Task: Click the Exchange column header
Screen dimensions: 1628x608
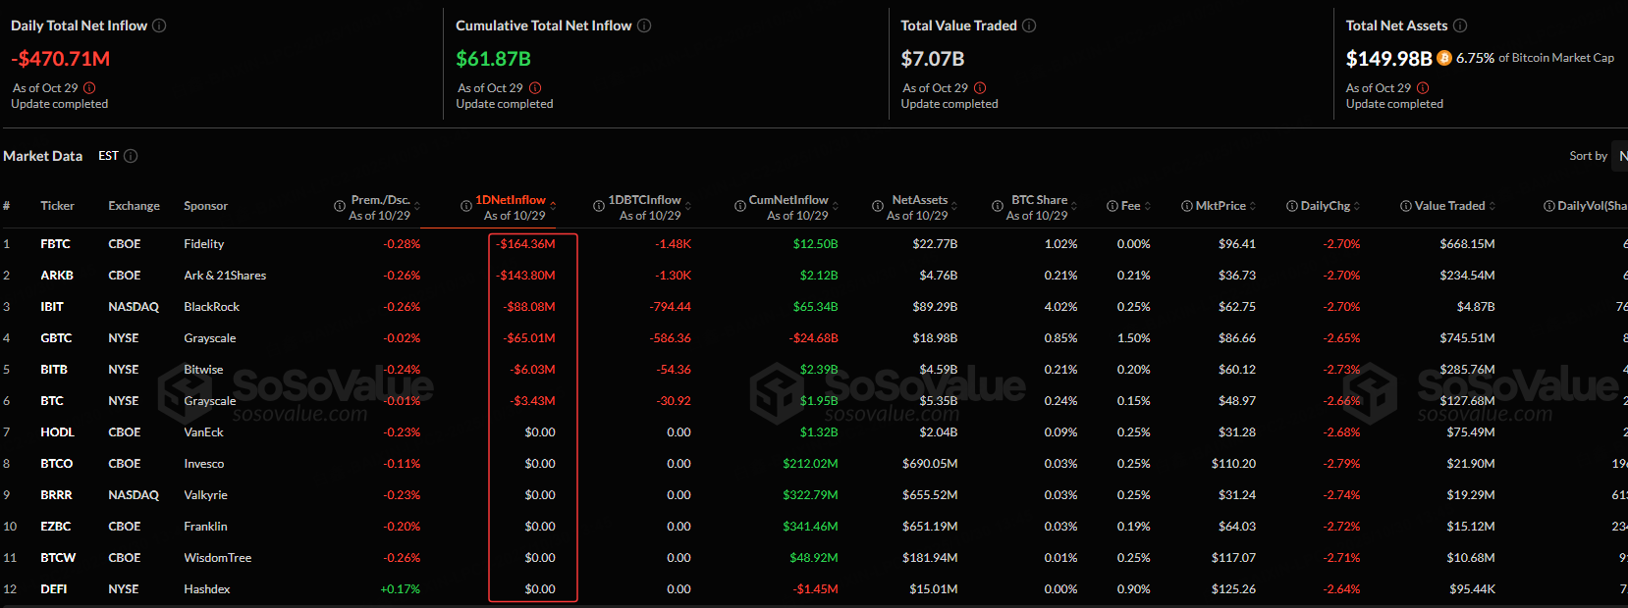Action: tap(135, 206)
